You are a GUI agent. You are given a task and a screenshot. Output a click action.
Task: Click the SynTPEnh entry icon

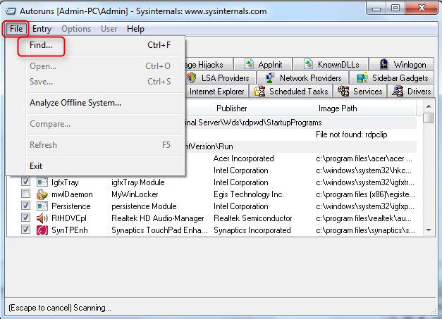pyautogui.click(x=42, y=230)
